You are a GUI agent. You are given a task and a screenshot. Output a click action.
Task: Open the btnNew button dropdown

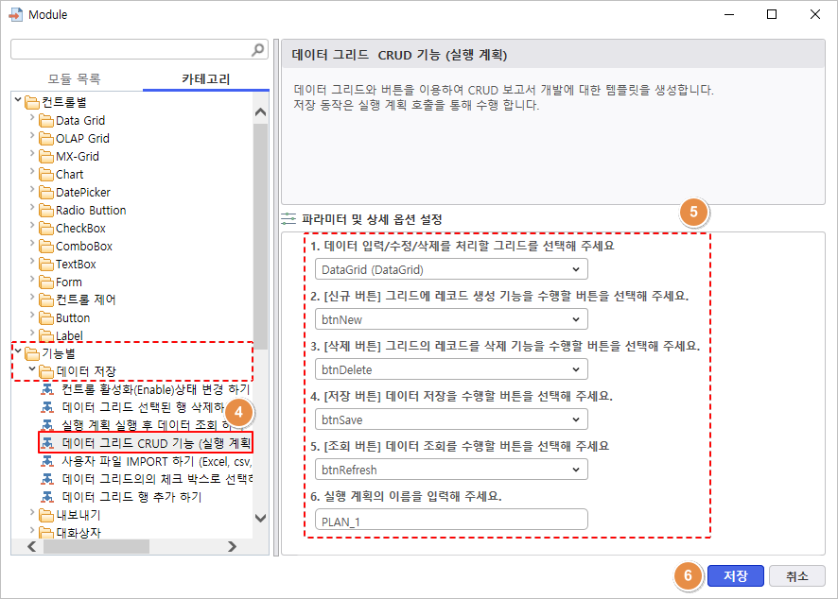pyautogui.click(x=451, y=319)
